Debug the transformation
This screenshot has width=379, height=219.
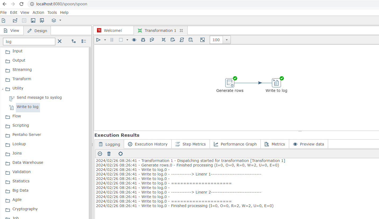[x=143, y=40]
